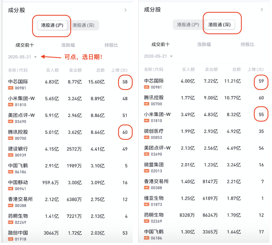Switch to 成交前十 tab in right panel
Screen dimensions: 272x245
point(161,44)
